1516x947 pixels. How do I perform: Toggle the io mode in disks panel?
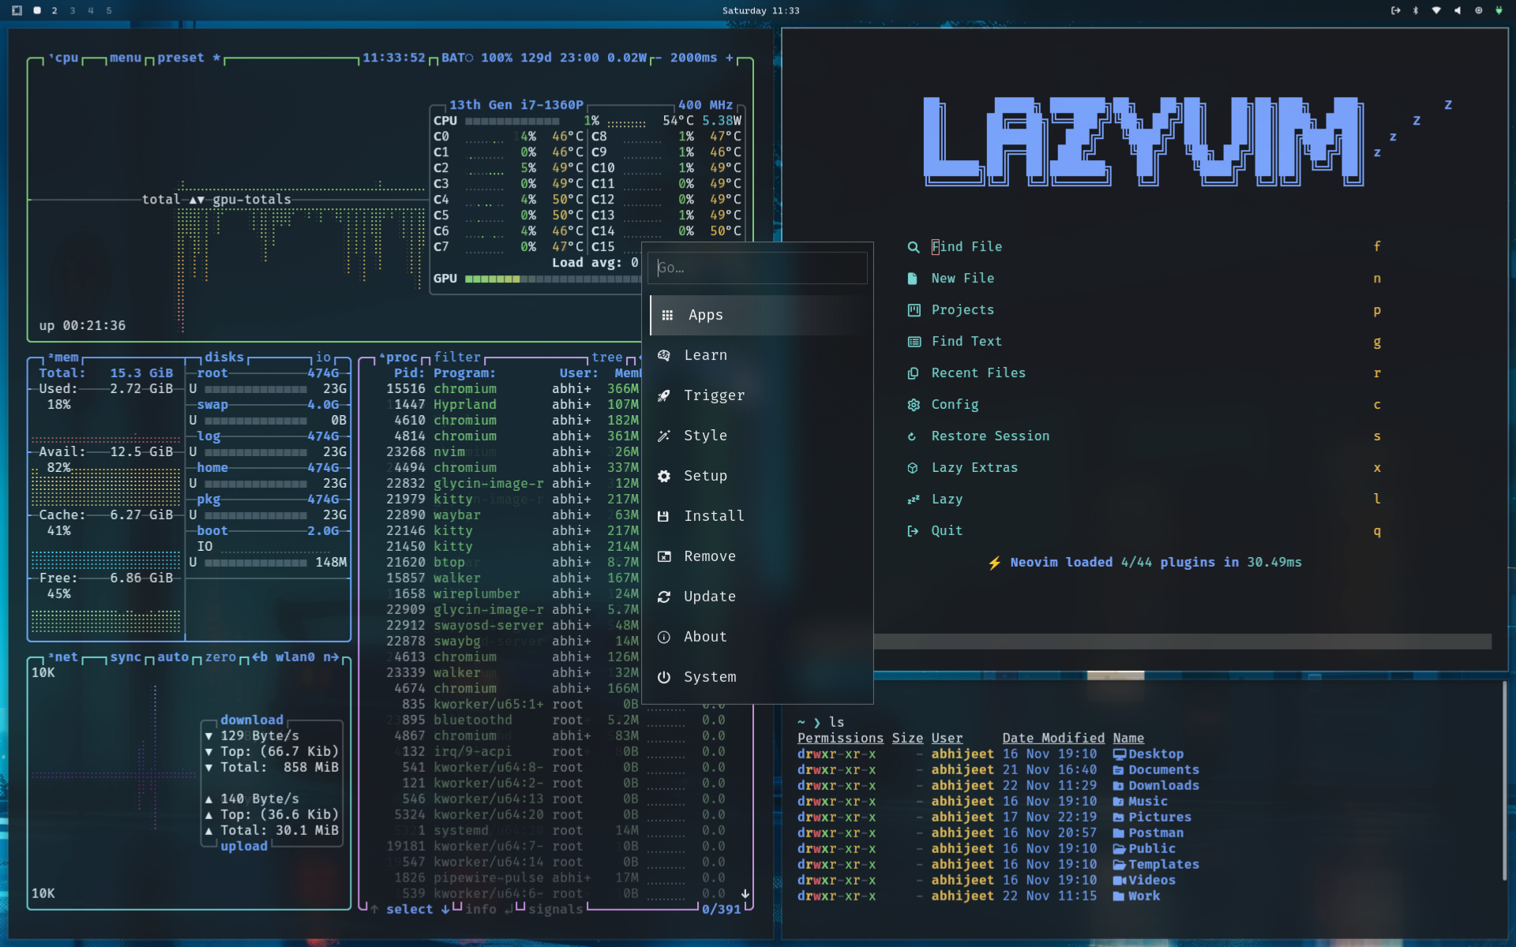tap(323, 357)
